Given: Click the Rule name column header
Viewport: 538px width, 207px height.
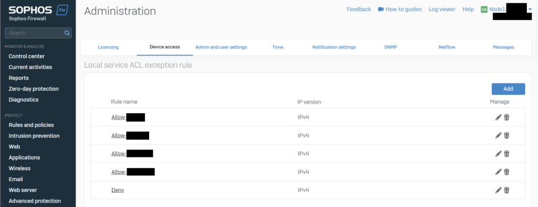Looking at the screenshot, I should [x=124, y=102].
